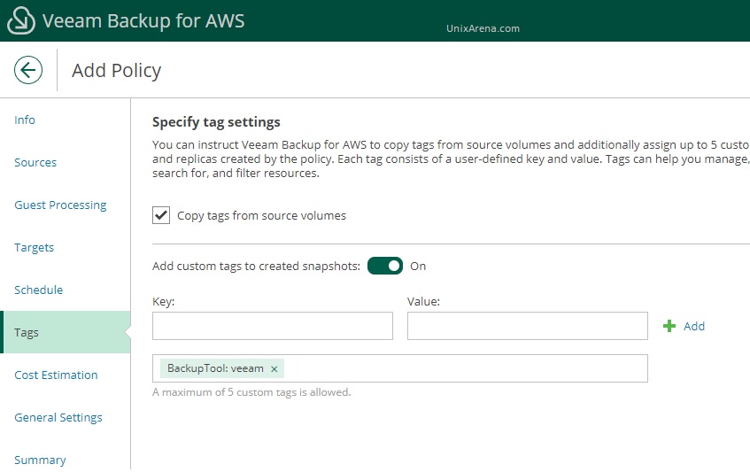Viewport: 750px width, 472px height.
Task: Switch to the Targets step
Action: (34, 248)
